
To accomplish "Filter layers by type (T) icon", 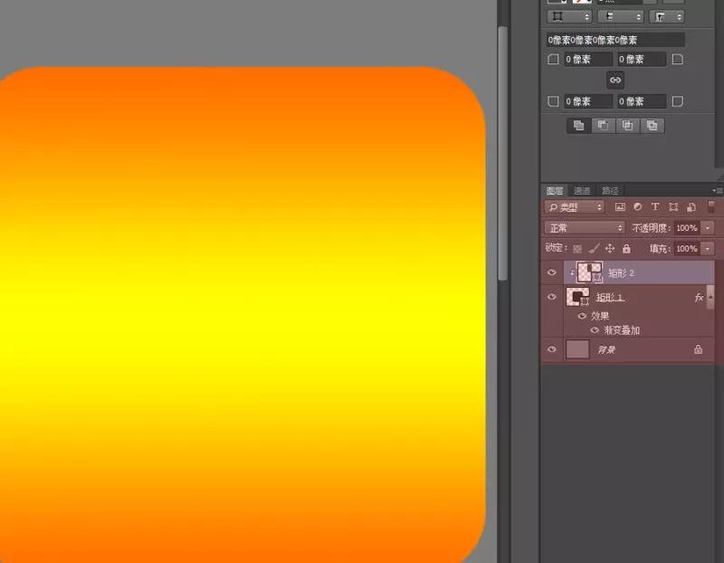I will coord(654,207).
